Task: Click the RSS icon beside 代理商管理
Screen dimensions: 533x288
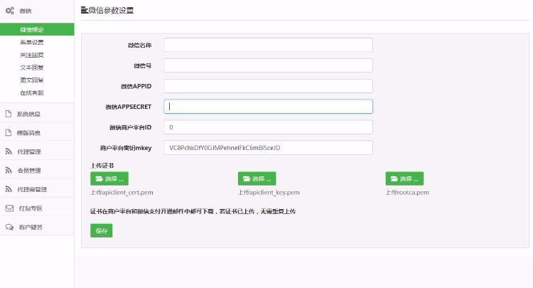Action: (x=9, y=189)
